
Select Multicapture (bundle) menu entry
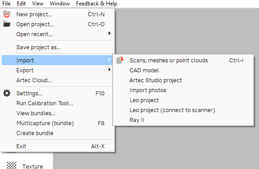coord(58,123)
